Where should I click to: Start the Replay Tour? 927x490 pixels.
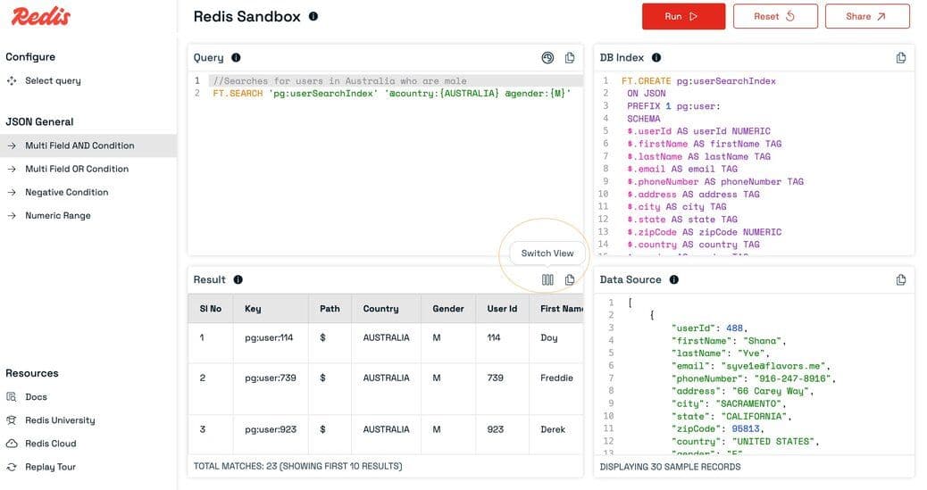point(50,467)
